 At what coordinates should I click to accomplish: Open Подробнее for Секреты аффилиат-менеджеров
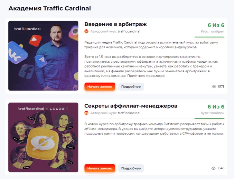(131, 168)
